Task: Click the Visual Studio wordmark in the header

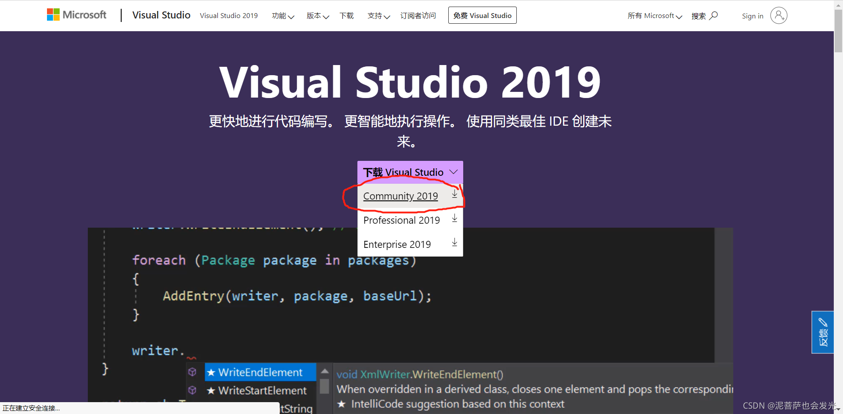Action: (161, 15)
